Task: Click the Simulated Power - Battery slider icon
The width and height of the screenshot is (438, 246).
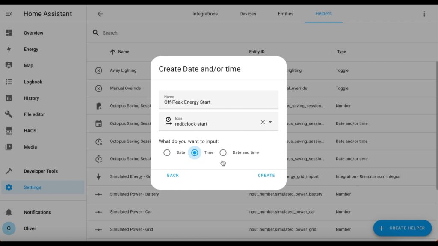Action: (x=98, y=194)
